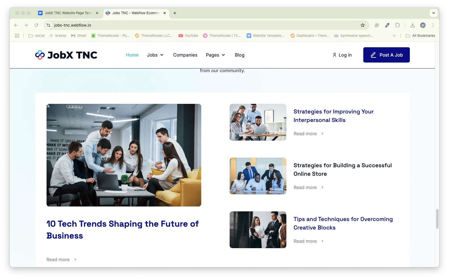Bookmark page with the star icon

coord(362,25)
